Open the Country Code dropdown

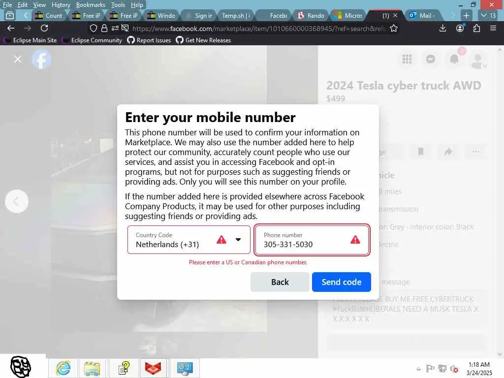189,240
